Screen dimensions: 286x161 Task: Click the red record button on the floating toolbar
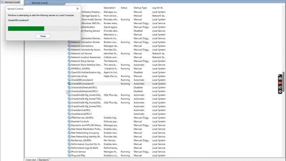pos(280,83)
